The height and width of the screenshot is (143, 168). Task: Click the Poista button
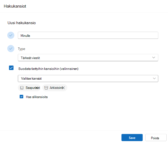pyautogui.click(x=156, y=138)
